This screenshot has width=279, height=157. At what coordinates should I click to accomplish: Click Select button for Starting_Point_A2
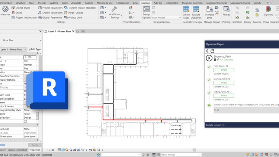(x=224, y=83)
